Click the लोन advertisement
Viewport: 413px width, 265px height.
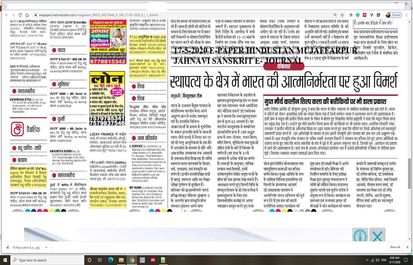point(107,98)
